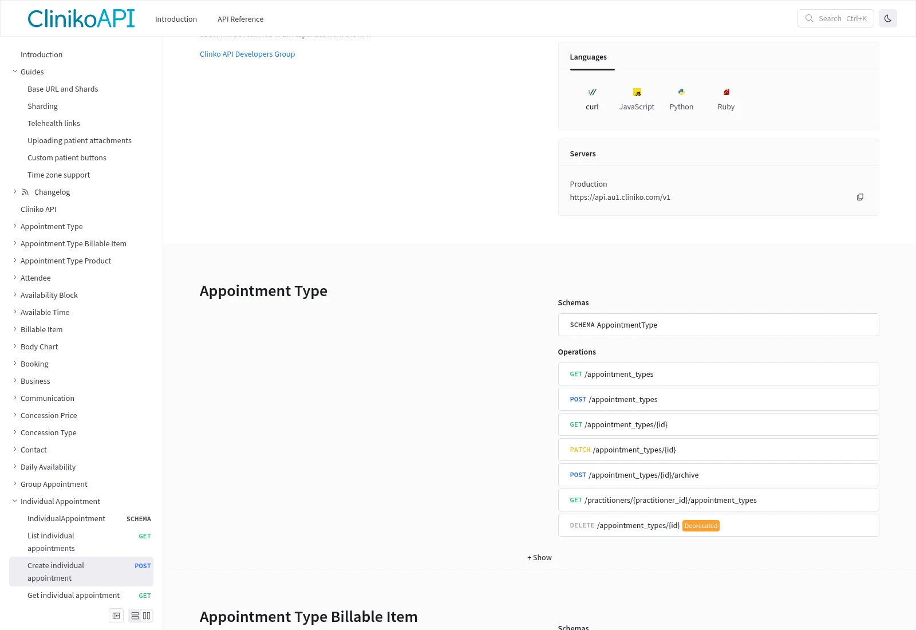
Task: Open the API Reference top menu
Action: click(x=240, y=19)
